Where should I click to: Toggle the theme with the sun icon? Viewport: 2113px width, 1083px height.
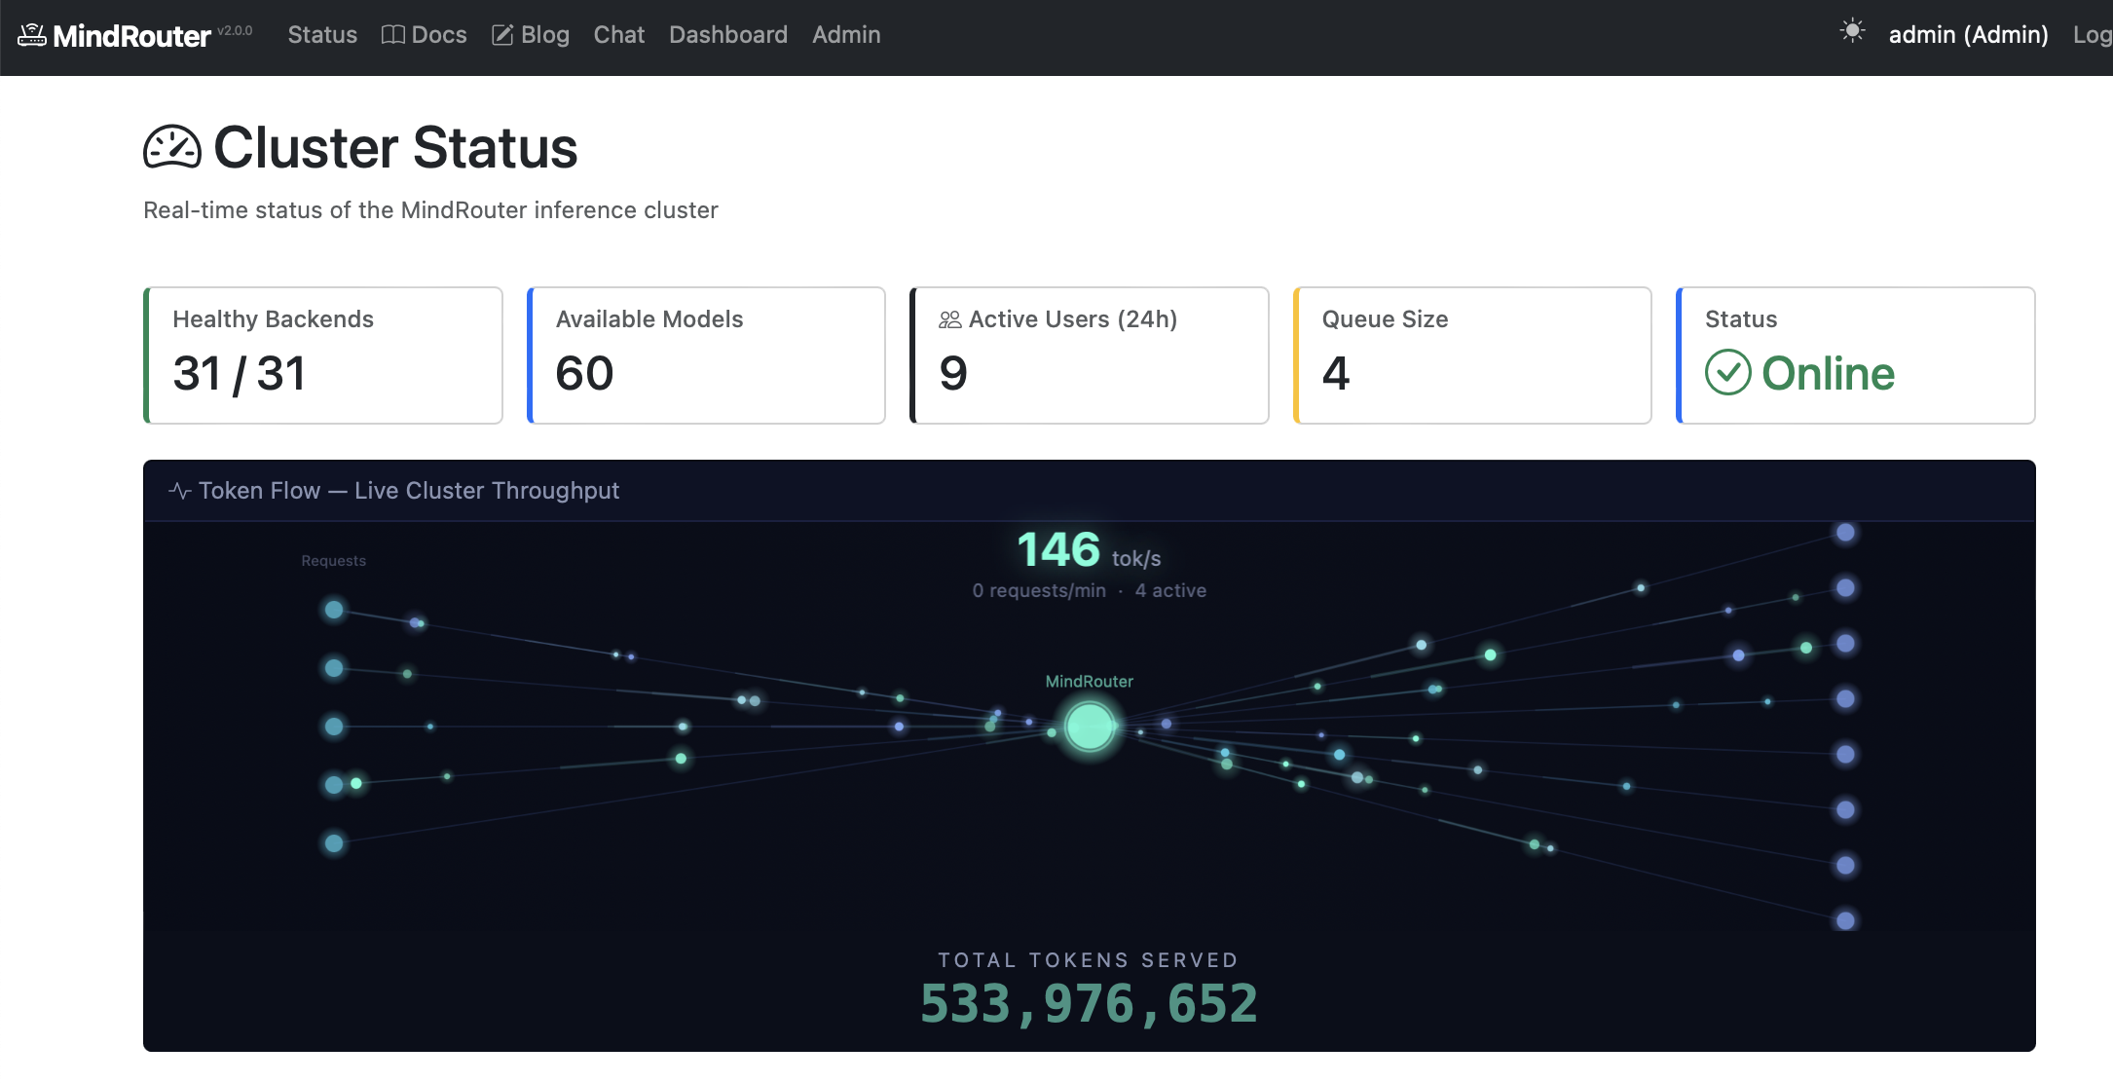[1850, 31]
